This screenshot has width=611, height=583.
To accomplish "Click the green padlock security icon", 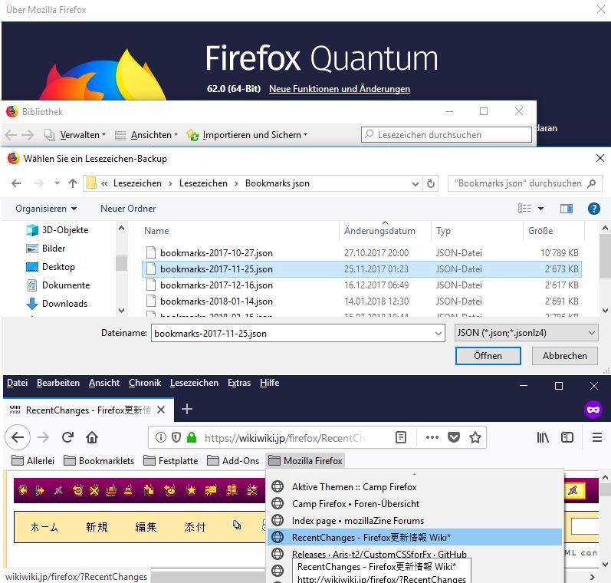I will click(x=192, y=437).
